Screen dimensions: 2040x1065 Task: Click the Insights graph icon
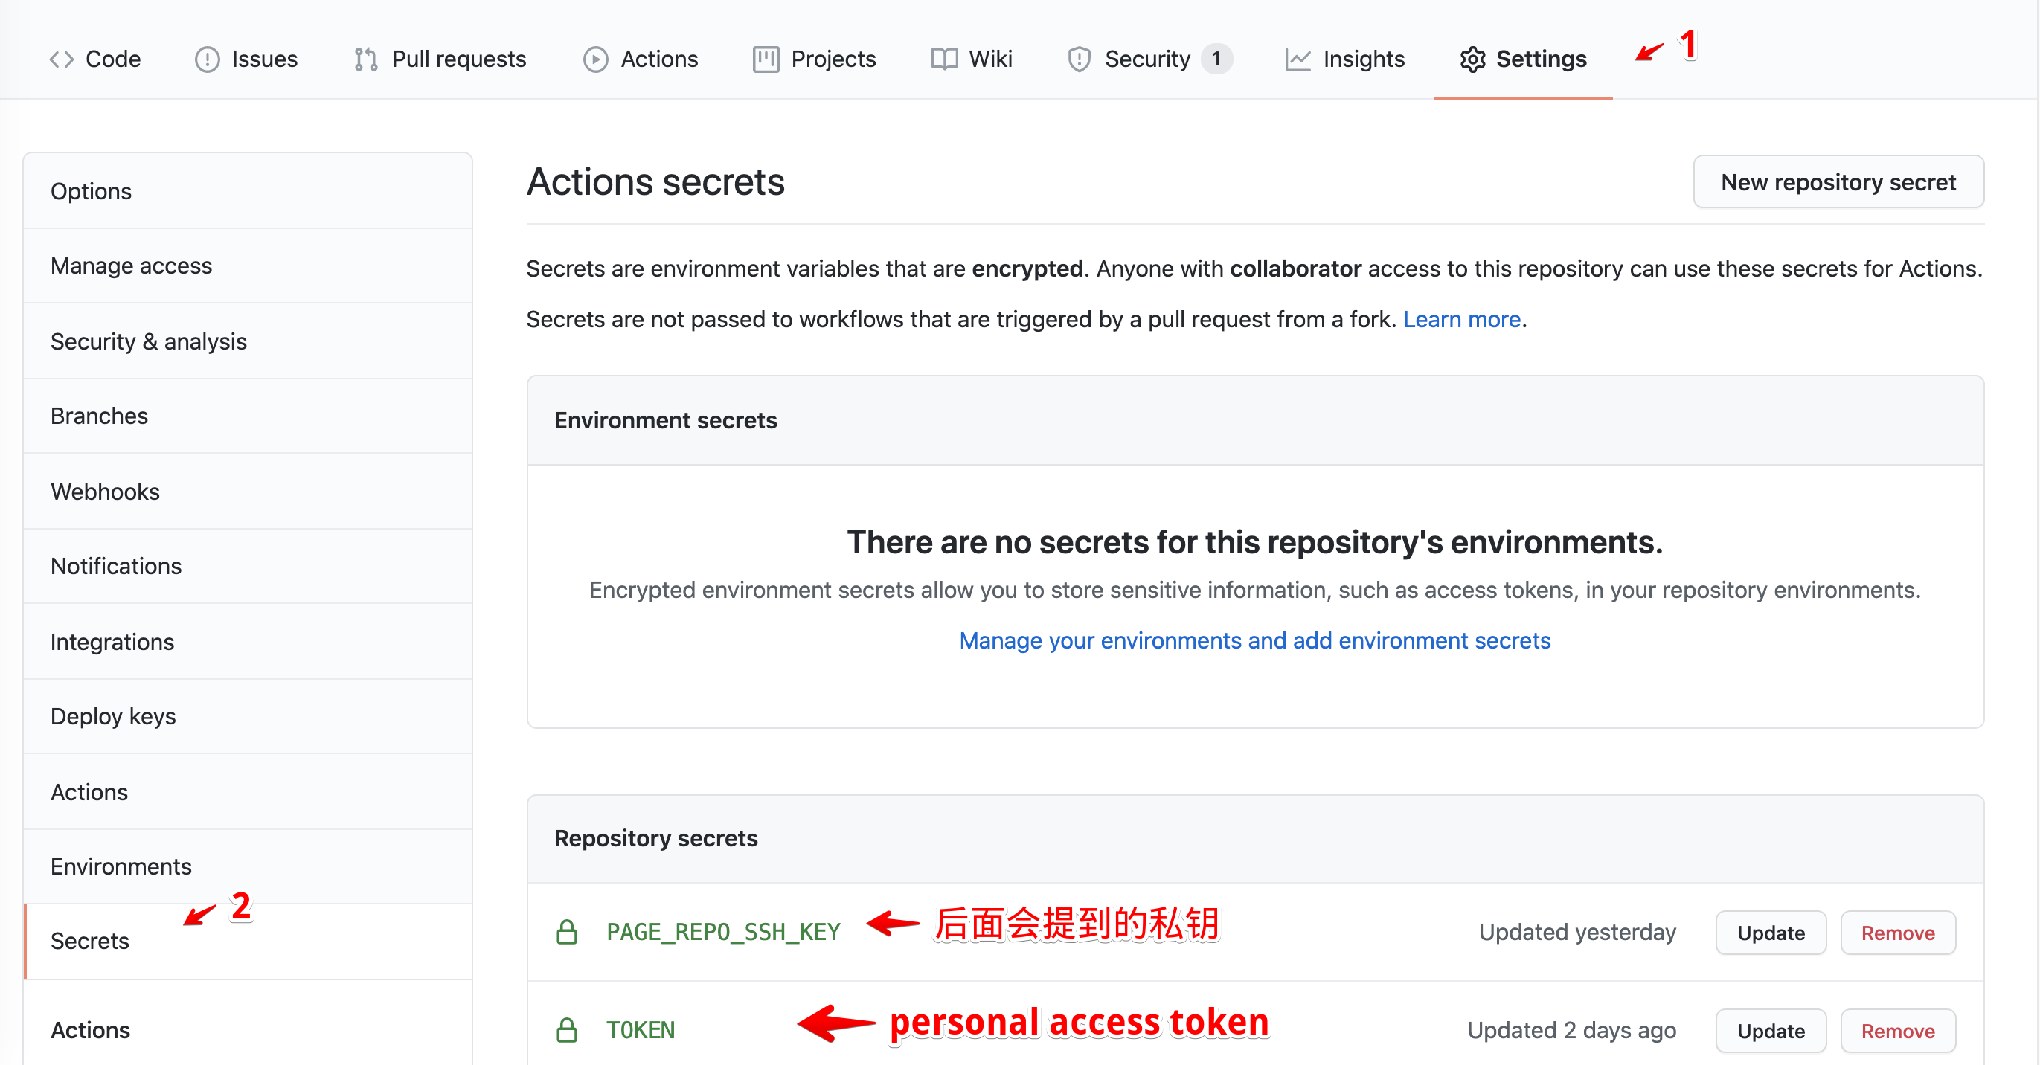(1298, 59)
